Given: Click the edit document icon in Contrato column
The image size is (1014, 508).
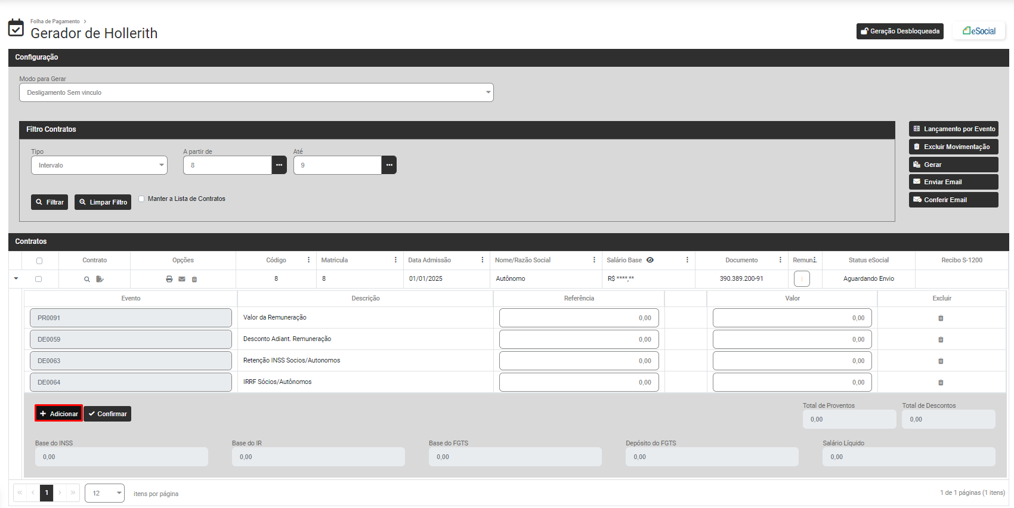Looking at the screenshot, I should click(100, 279).
